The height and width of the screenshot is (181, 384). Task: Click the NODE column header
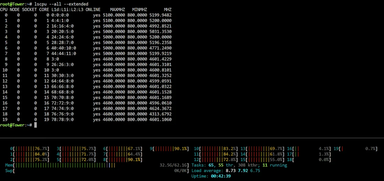tap(15, 10)
